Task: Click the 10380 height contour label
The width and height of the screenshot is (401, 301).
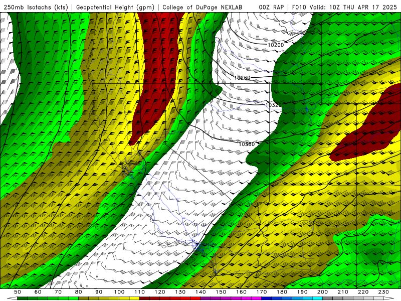Action: [x=247, y=144]
